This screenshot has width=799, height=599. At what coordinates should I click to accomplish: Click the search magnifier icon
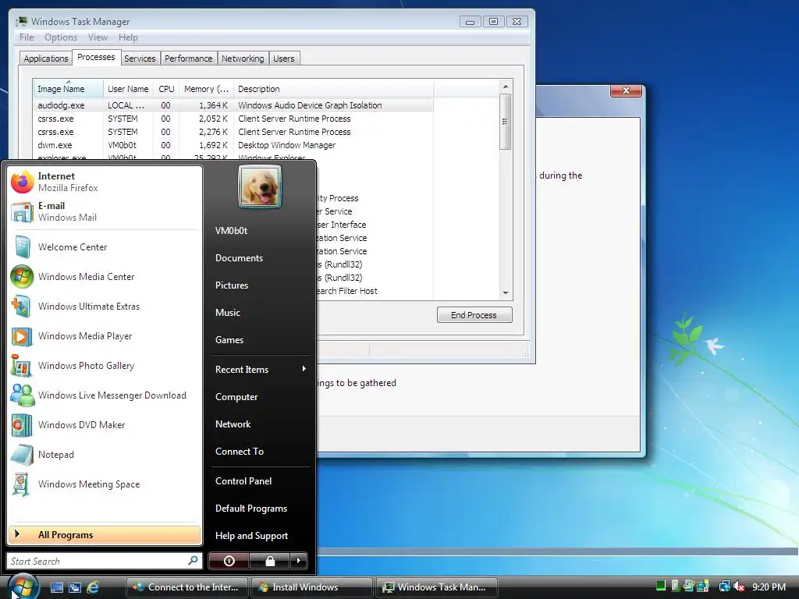(x=193, y=560)
